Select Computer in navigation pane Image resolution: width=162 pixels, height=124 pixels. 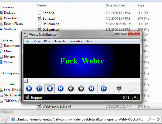coord(8,84)
